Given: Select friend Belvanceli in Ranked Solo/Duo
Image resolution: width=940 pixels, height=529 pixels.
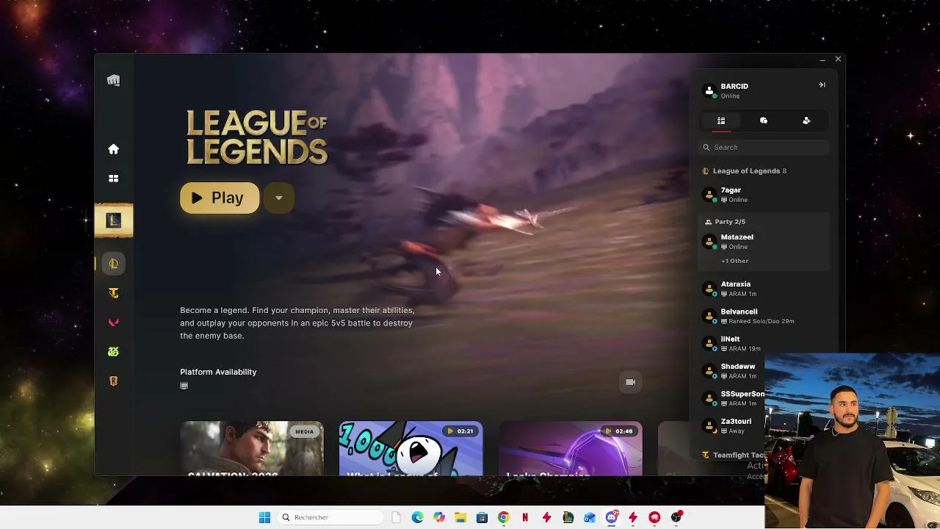Looking at the screenshot, I should point(764,316).
